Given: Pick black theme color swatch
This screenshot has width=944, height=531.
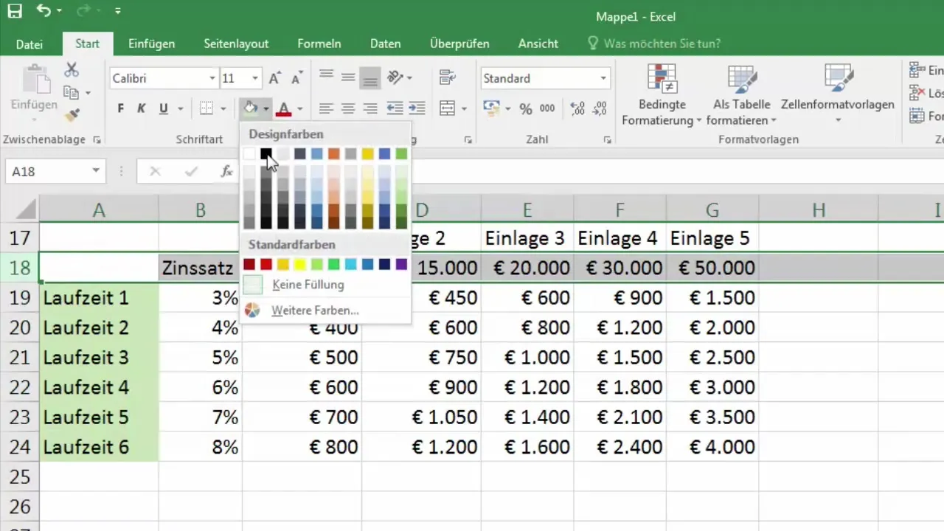Looking at the screenshot, I should click(x=266, y=153).
